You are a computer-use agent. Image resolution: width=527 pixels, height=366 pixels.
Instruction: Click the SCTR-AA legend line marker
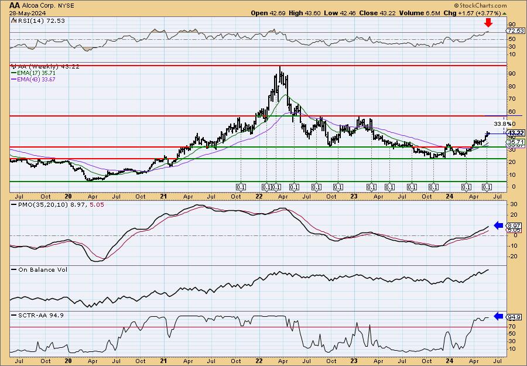tap(14, 315)
